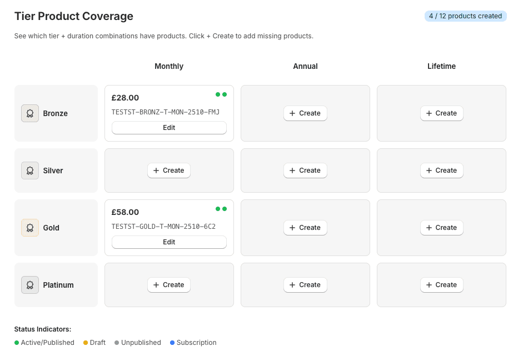
Task: Click the Gold tier badge icon
Action: [30, 228]
